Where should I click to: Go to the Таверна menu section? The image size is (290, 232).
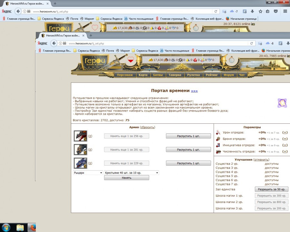tap(175, 75)
